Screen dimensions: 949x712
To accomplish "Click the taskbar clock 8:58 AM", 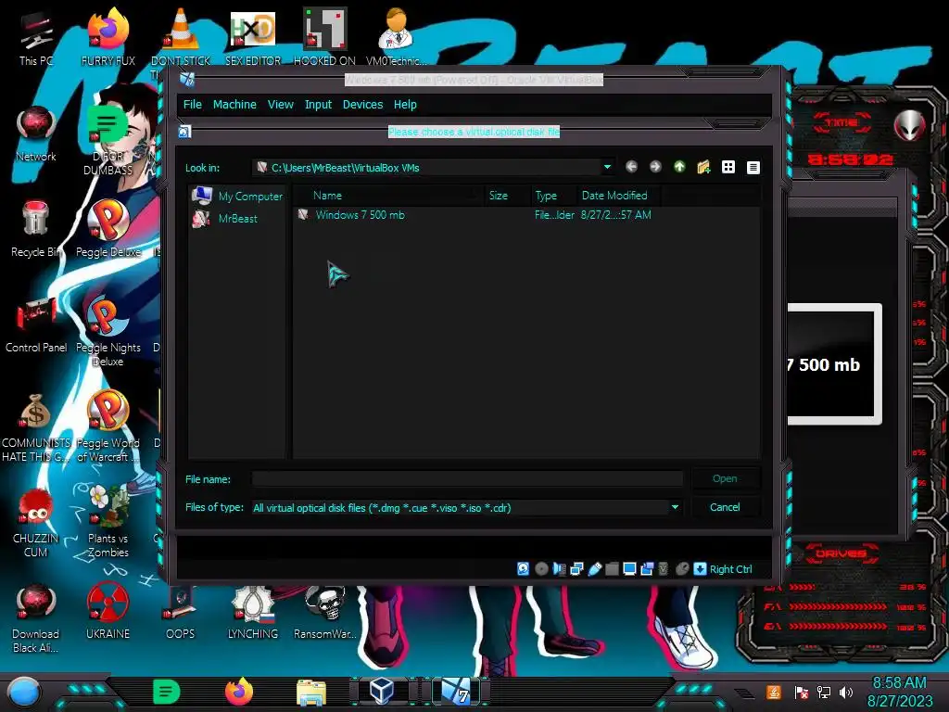I will pos(899,683).
